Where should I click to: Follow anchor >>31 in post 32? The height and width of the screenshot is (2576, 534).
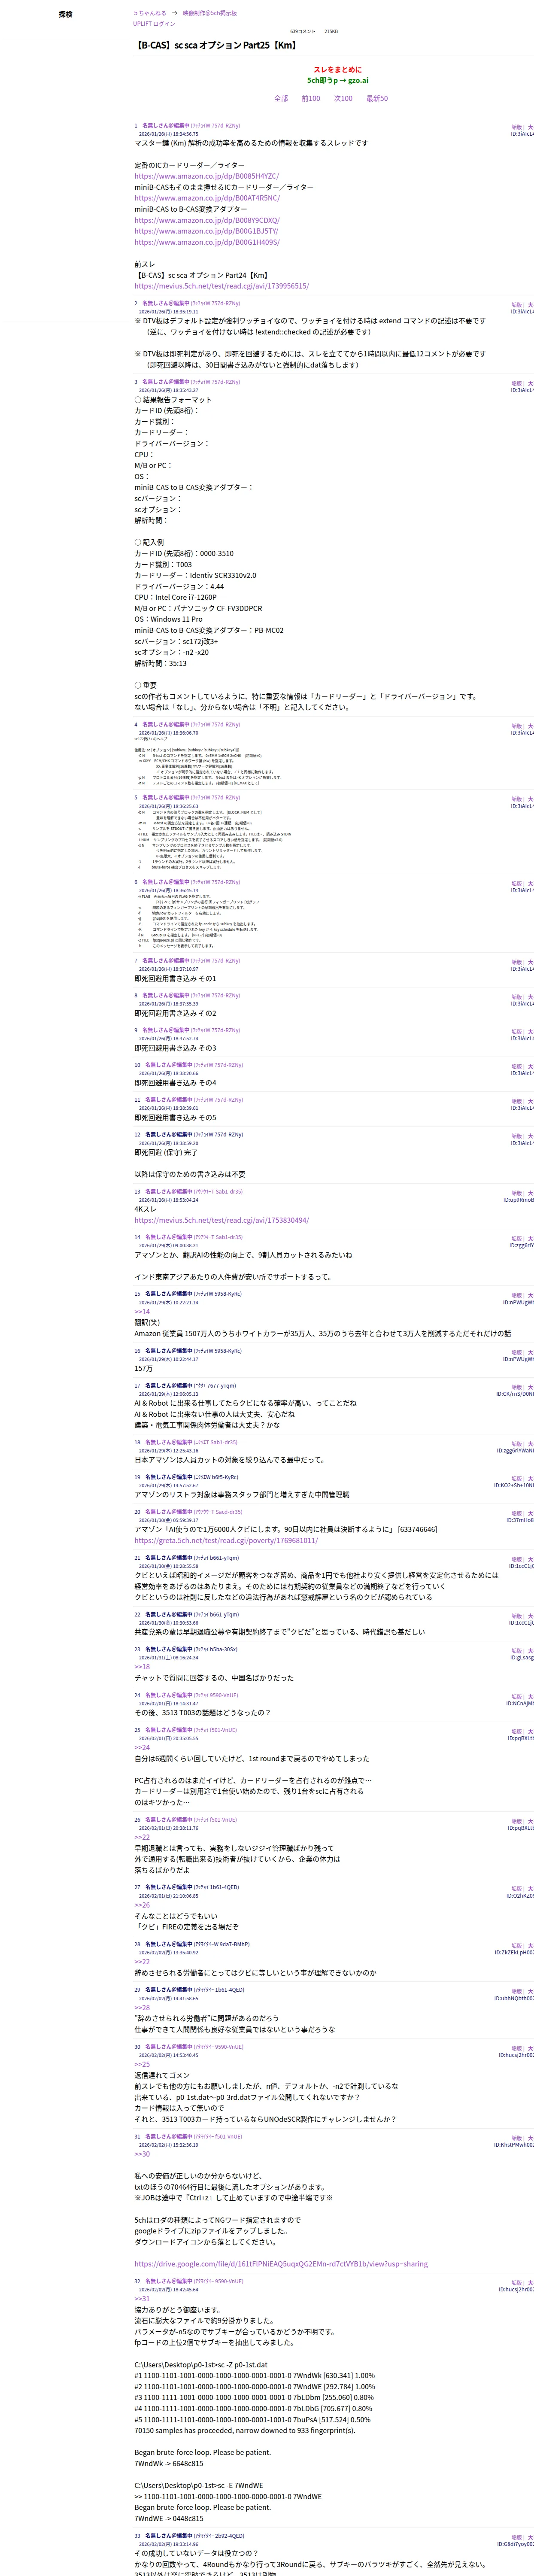(x=142, y=2299)
